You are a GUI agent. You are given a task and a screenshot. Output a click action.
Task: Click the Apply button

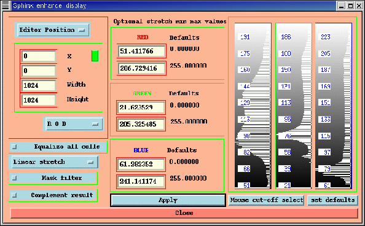(168, 200)
